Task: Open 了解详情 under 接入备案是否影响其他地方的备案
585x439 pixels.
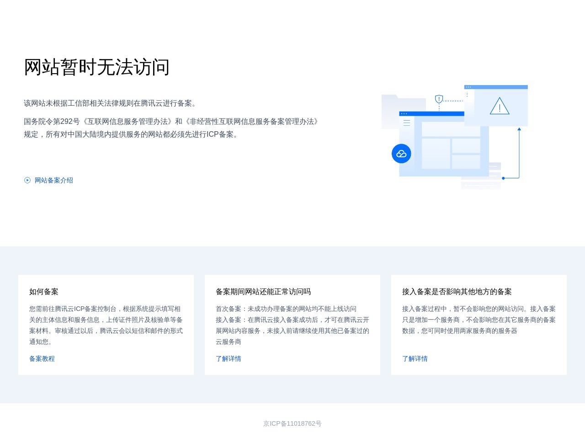Action: pos(415,359)
